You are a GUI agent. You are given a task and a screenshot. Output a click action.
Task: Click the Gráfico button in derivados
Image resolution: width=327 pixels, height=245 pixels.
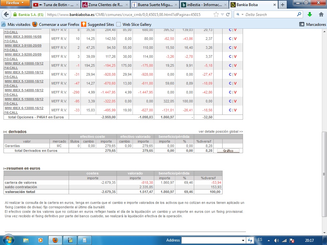click(228, 151)
